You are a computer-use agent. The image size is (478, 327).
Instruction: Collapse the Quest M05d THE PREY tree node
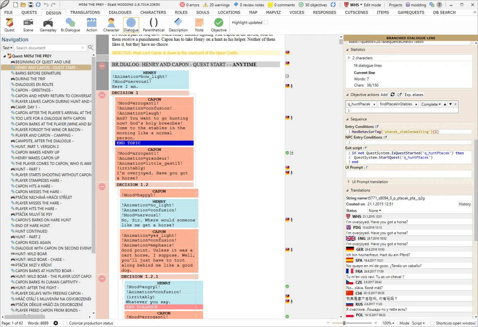pyautogui.click(x=4, y=56)
